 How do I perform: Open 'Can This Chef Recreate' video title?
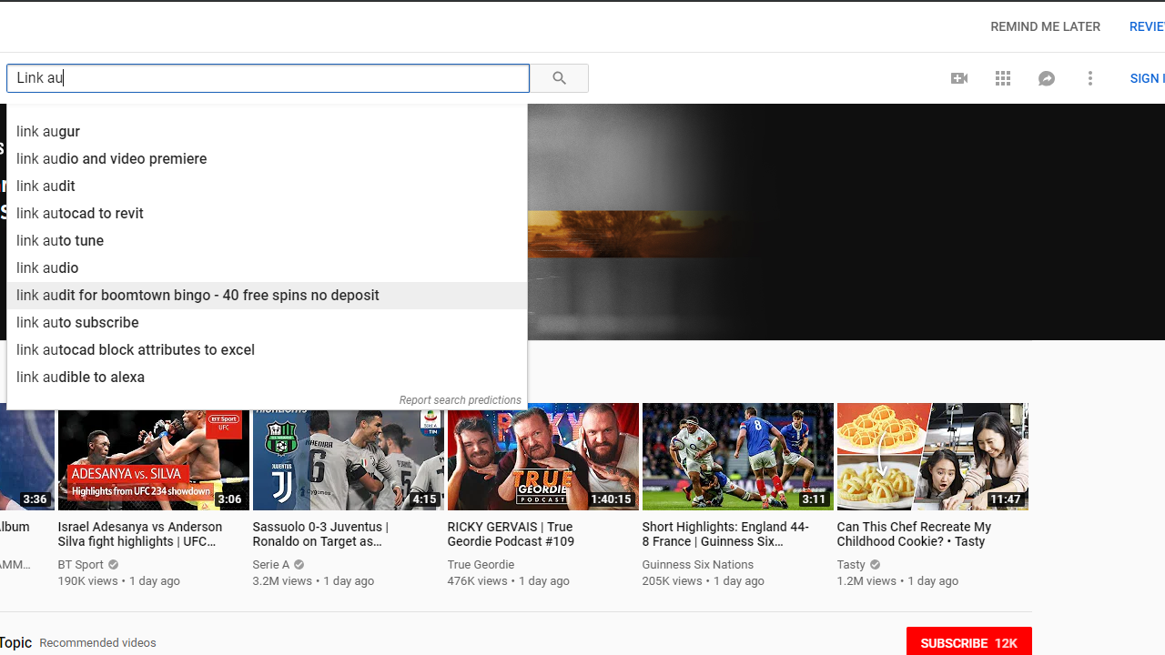click(x=914, y=534)
